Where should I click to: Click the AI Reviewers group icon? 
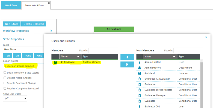coord(55,62)
